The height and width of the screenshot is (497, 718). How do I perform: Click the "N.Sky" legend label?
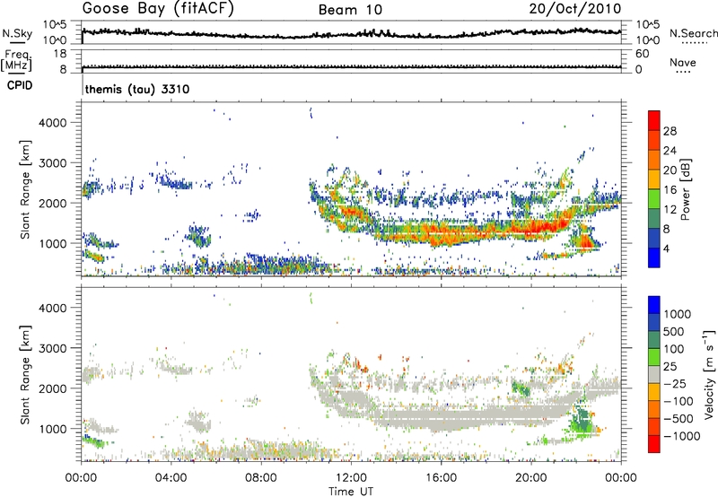coord(17,33)
